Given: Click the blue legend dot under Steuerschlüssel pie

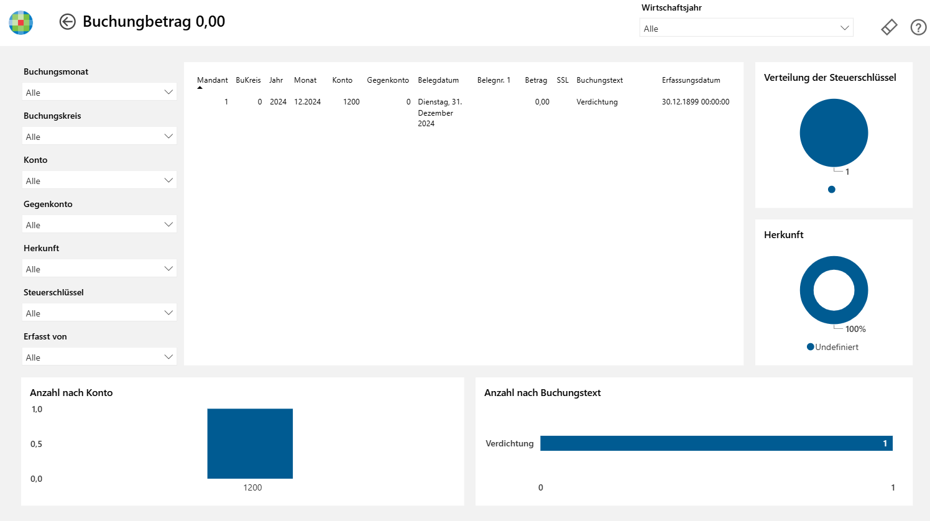Looking at the screenshot, I should pos(832,190).
